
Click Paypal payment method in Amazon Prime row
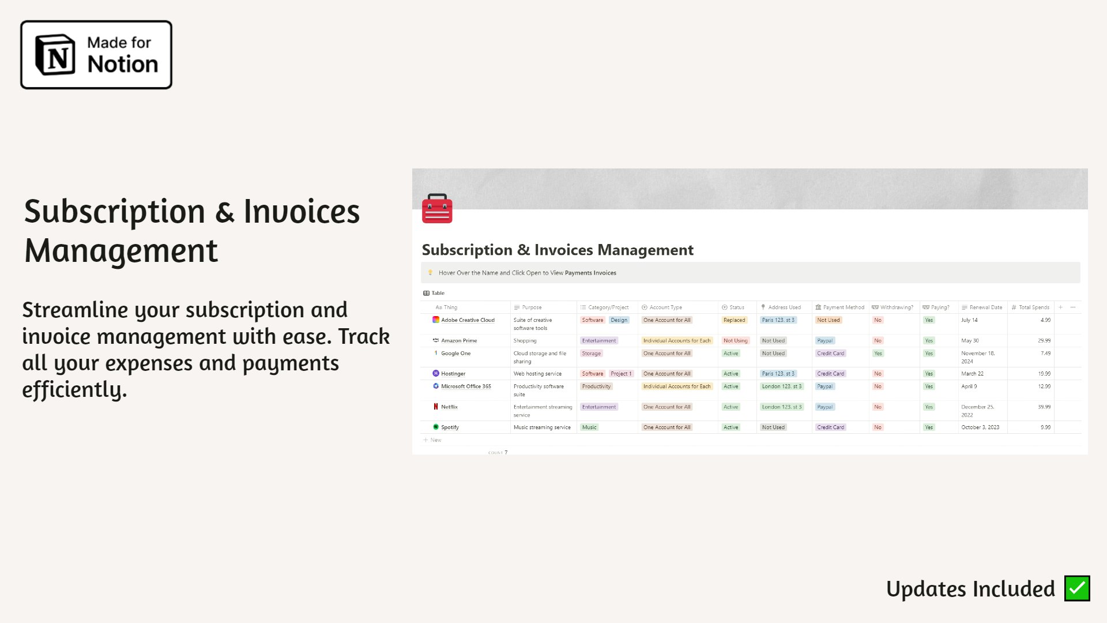pyautogui.click(x=824, y=341)
